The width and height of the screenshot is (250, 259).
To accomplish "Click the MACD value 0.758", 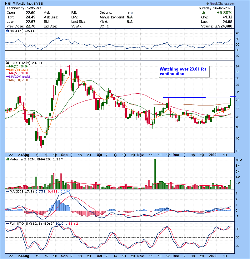I will [40, 191].
